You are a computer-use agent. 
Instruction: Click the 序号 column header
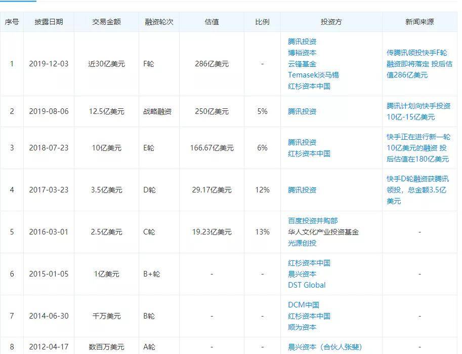pyautogui.click(x=12, y=22)
